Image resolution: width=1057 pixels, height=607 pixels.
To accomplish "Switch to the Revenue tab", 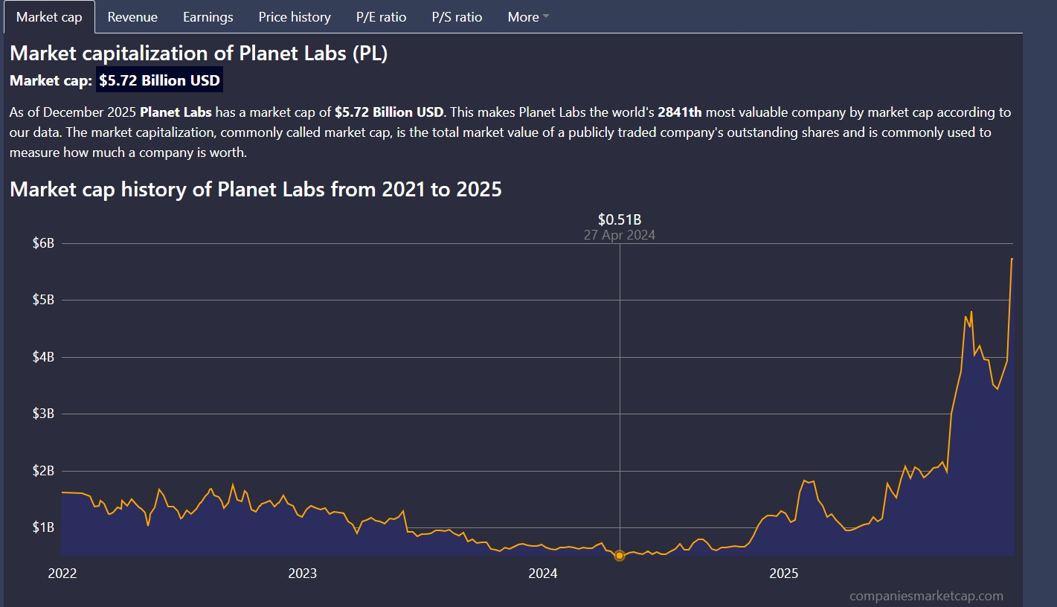I will (x=132, y=17).
